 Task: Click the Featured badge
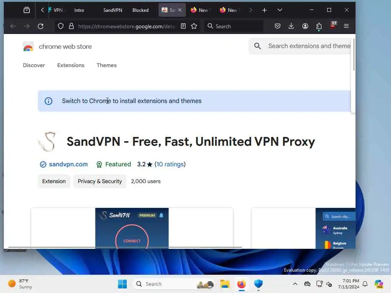pos(114,164)
